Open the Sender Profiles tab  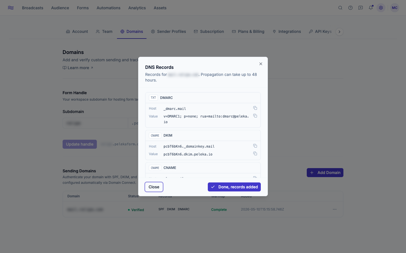click(168, 31)
